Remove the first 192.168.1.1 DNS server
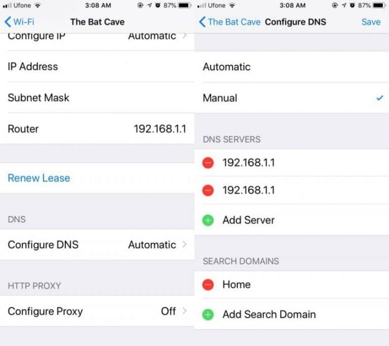Viewport: 389px width, 346px height. coord(208,163)
